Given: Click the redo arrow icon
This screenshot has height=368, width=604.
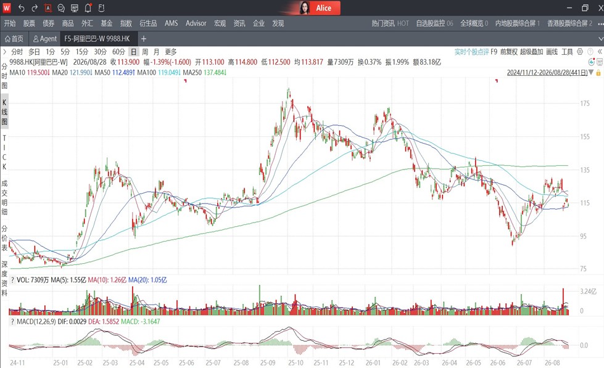Looking at the screenshot, I should point(35,7).
